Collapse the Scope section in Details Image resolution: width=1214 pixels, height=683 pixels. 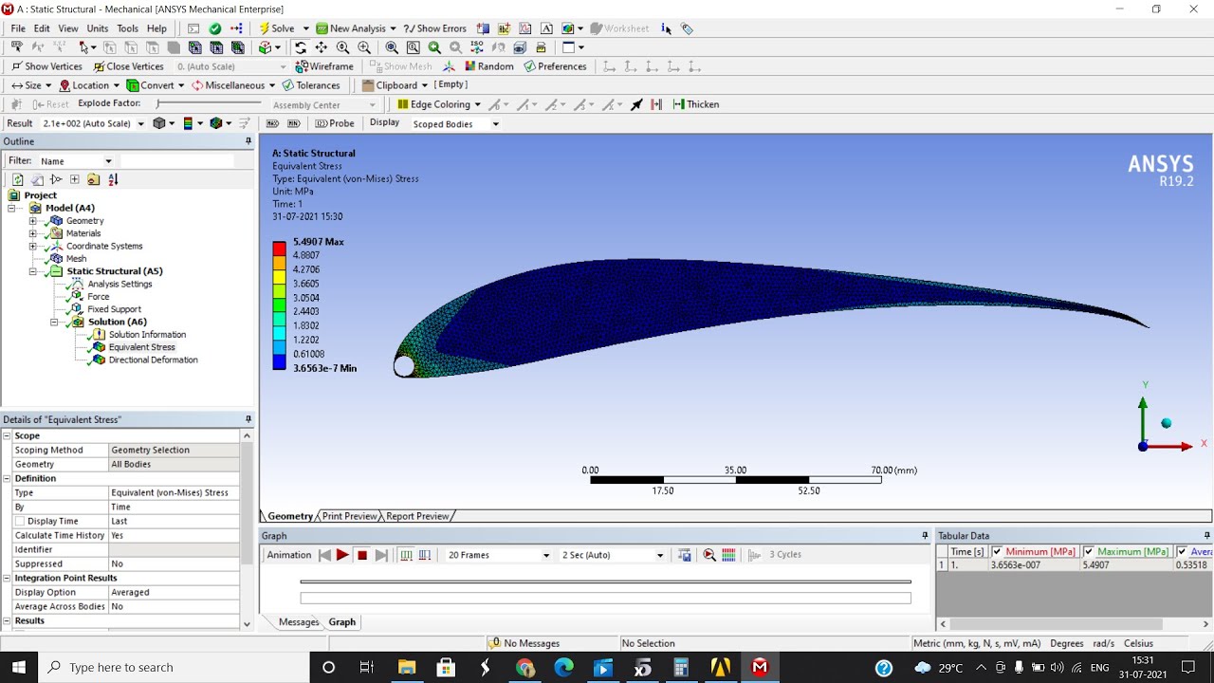tap(7, 435)
